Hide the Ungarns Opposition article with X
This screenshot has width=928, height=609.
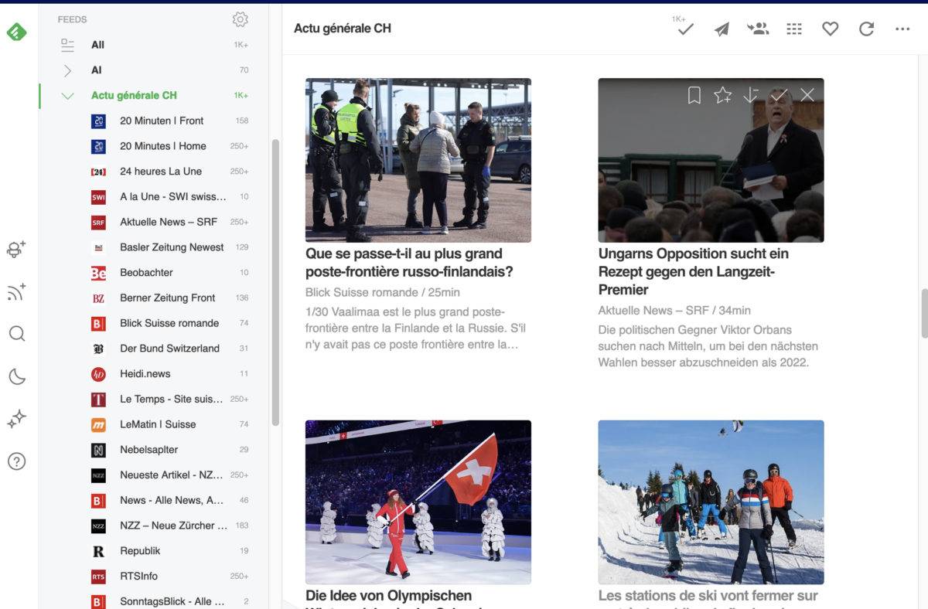[x=807, y=95]
